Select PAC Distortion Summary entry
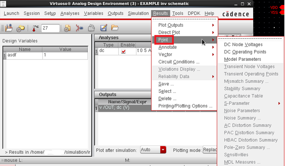 point(249,133)
